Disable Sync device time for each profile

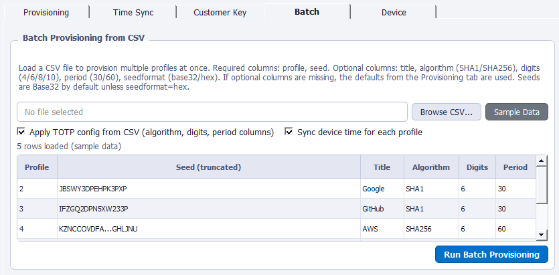coord(290,132)
